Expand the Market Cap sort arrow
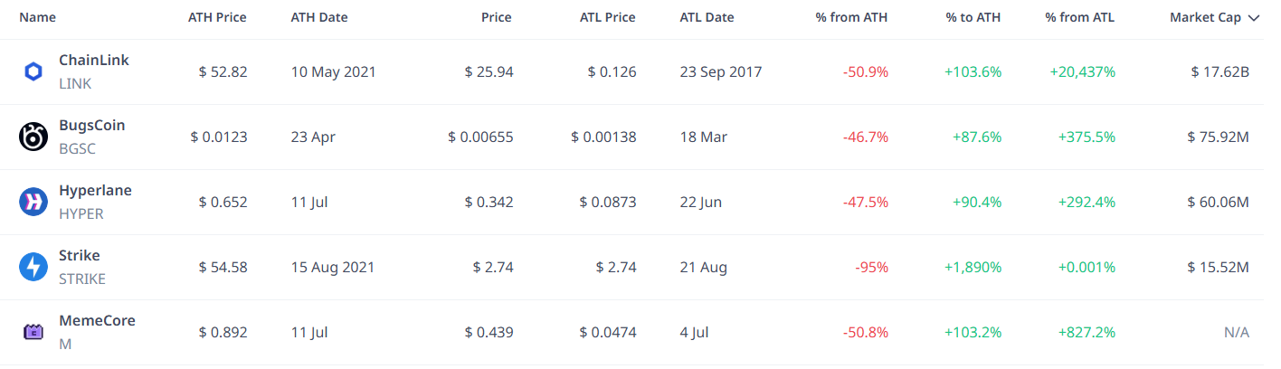1281x369 pixels. coord(1253,18)
